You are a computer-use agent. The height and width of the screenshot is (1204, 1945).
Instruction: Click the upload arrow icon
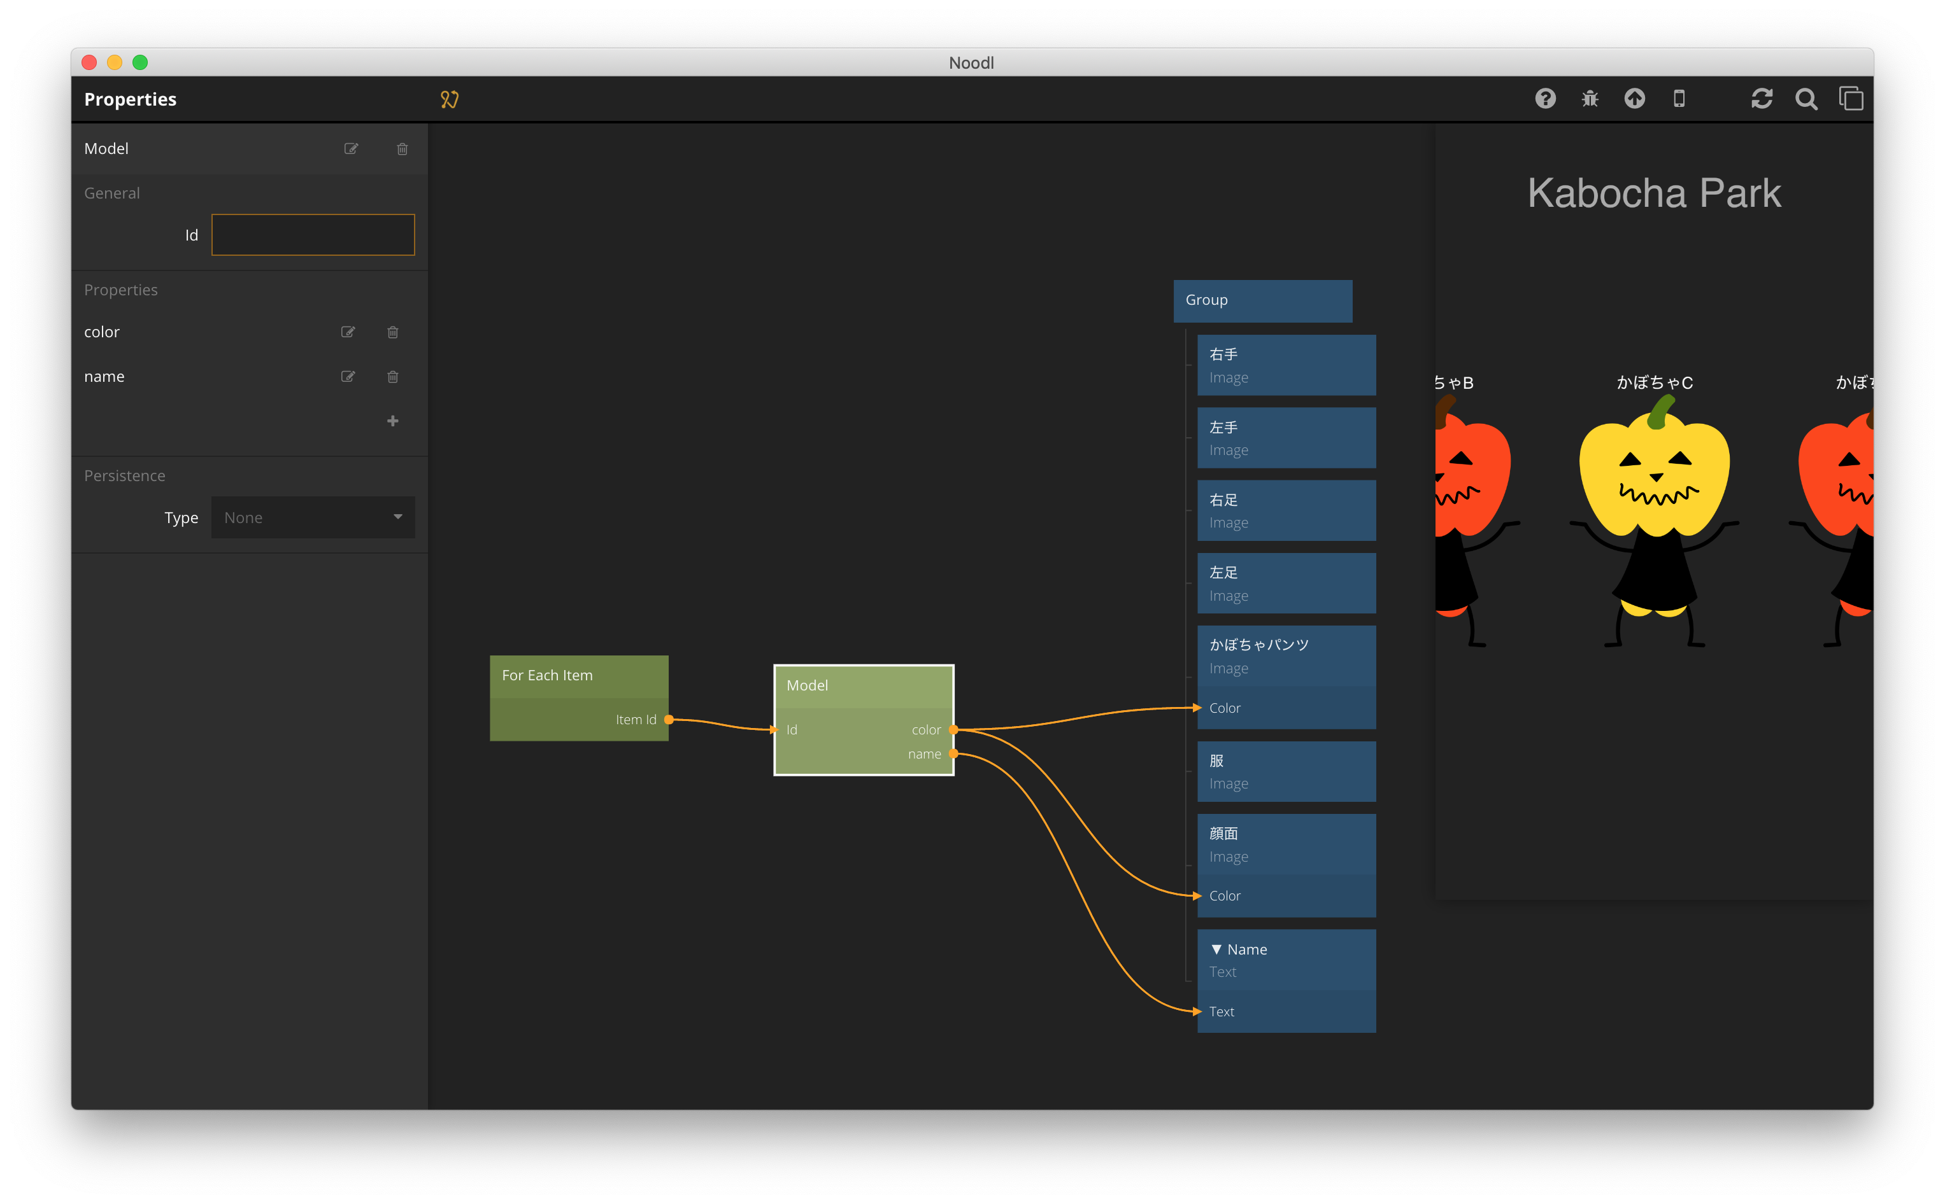coord(1634,99)
